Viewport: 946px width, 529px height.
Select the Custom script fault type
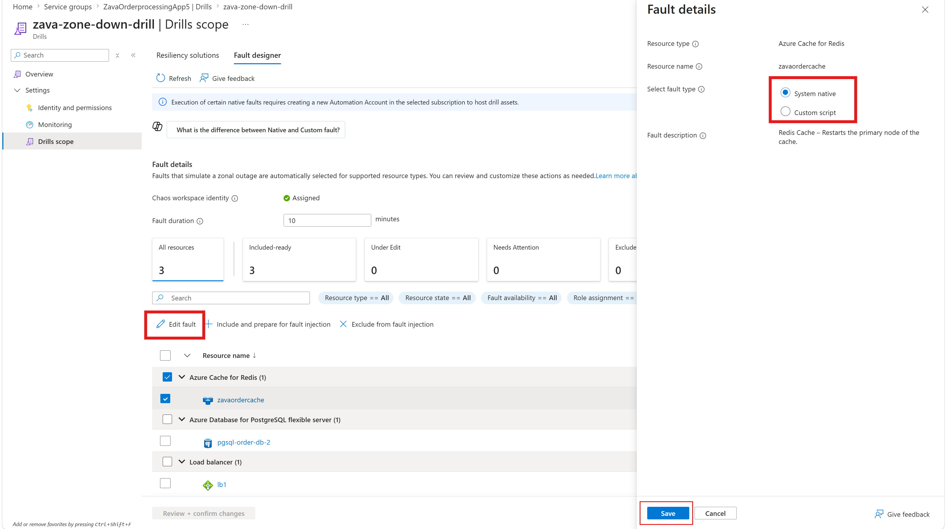[785, 112]
